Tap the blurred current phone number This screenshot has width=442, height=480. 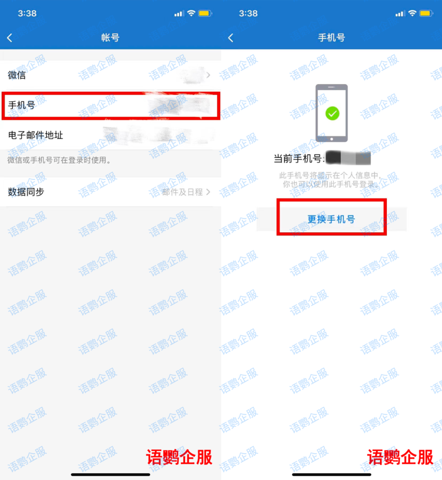[x=348, y=158]
